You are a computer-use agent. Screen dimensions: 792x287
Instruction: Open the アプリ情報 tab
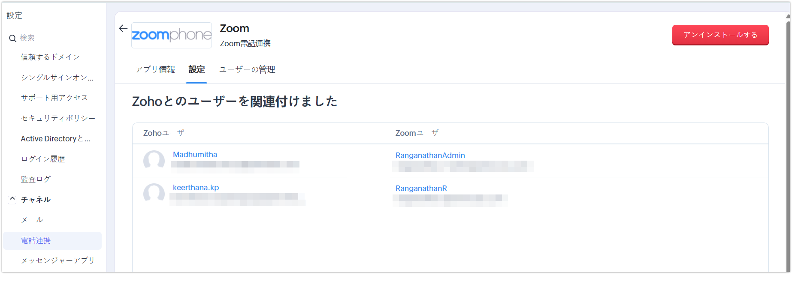(155, 69)
